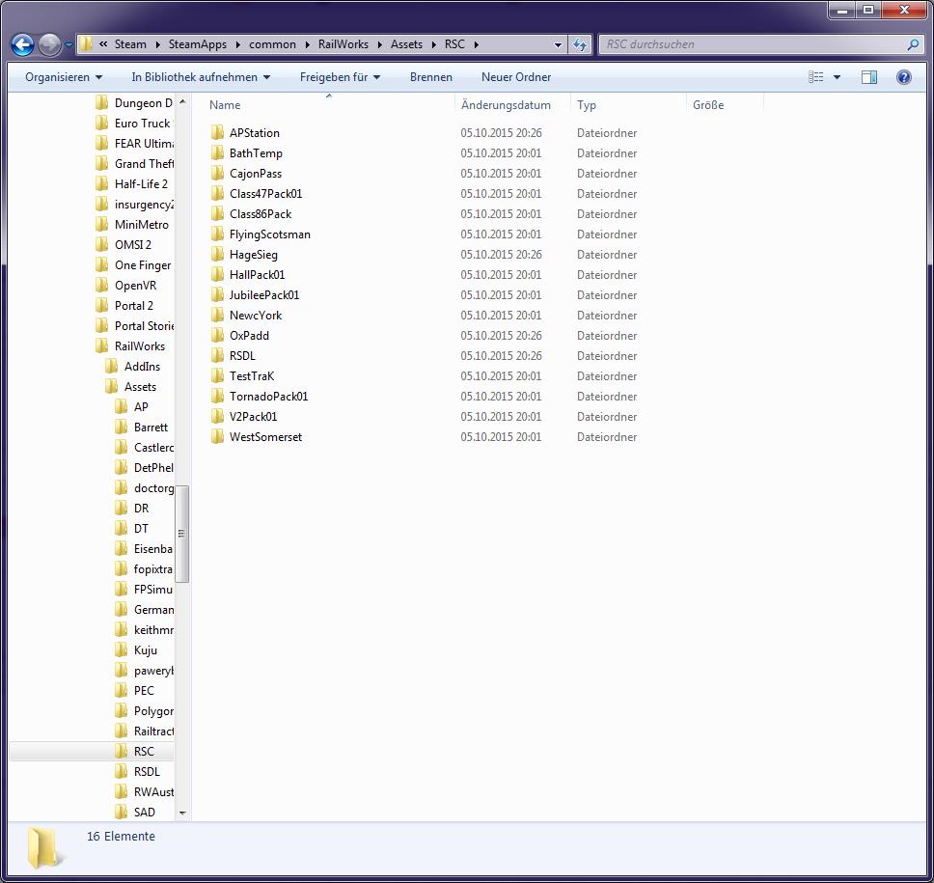Select the RSDL folder icon in file list
Screen dimensions: 934x883
[217, 356]
